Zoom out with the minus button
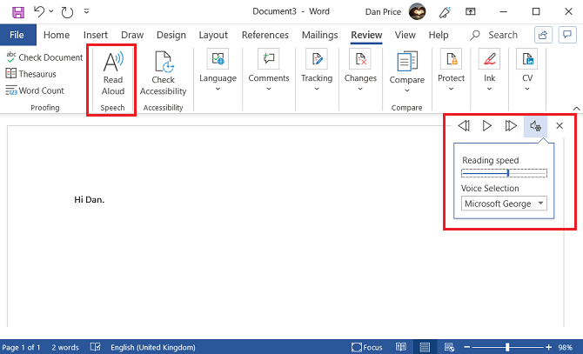Screen dimensions: 583x354 467,347
